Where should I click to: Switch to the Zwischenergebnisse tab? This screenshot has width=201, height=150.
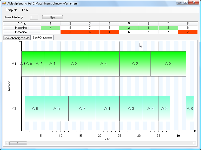pos(17,38)
